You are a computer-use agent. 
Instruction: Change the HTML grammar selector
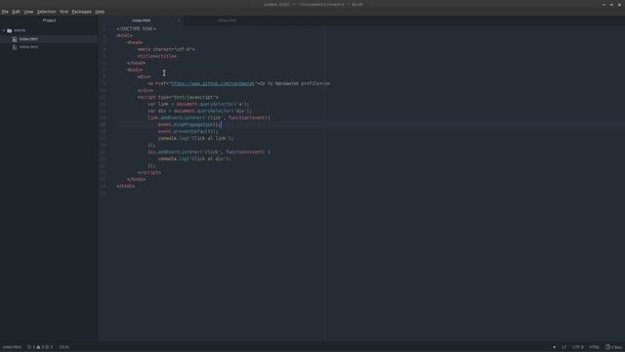point(595,347)
